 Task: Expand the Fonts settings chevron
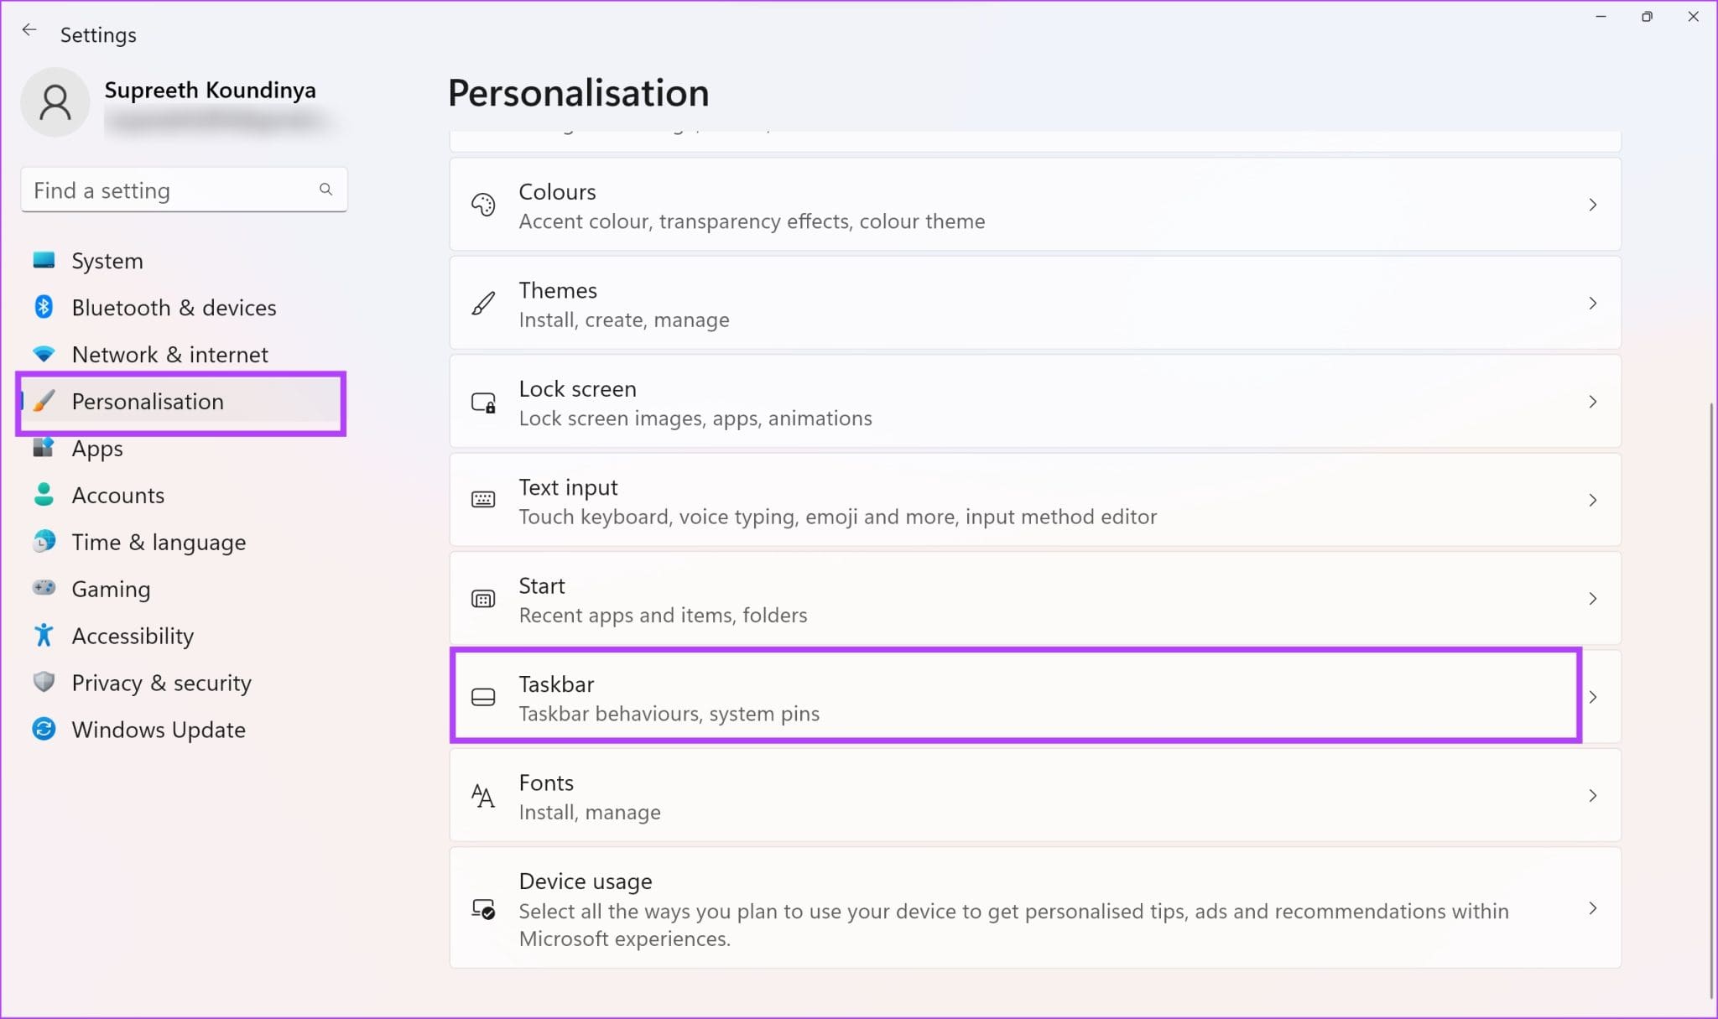[x=1593, y=795]
